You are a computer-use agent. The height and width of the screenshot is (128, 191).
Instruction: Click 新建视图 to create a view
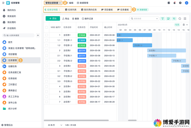click(142, 10)
